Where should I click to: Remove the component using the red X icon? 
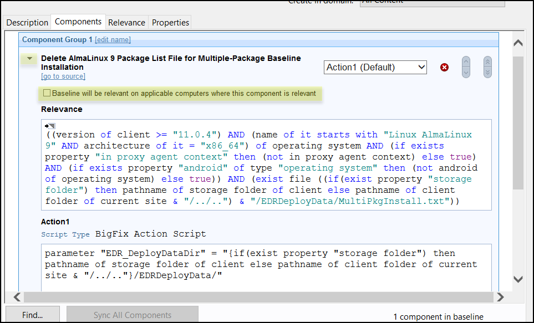click(x=443, y=67)
